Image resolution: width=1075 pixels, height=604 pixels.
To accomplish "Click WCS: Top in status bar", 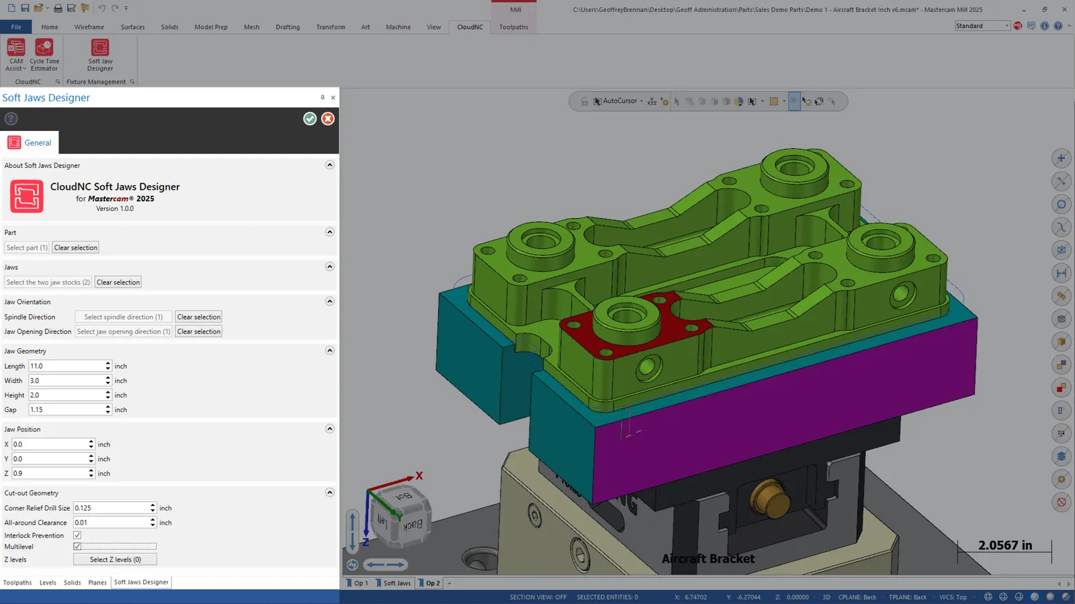I will [x=953, y=597].
